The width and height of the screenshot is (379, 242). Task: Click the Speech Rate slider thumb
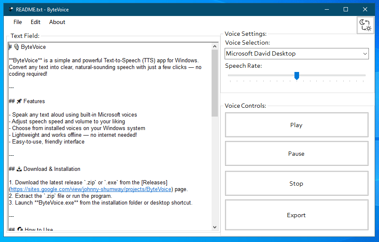point(297,76)
